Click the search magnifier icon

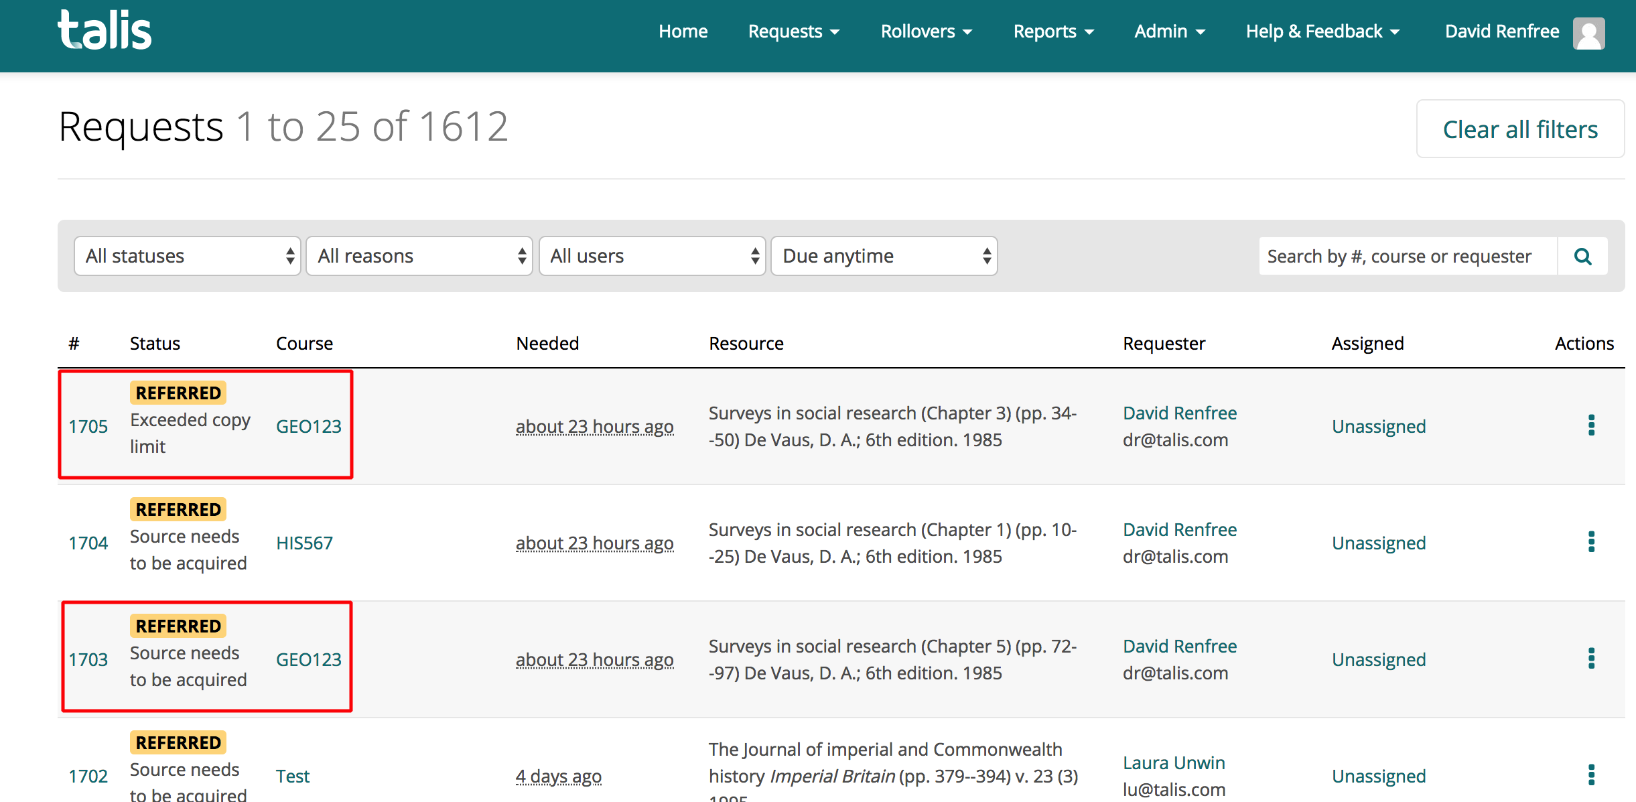tap(1582, 257)
